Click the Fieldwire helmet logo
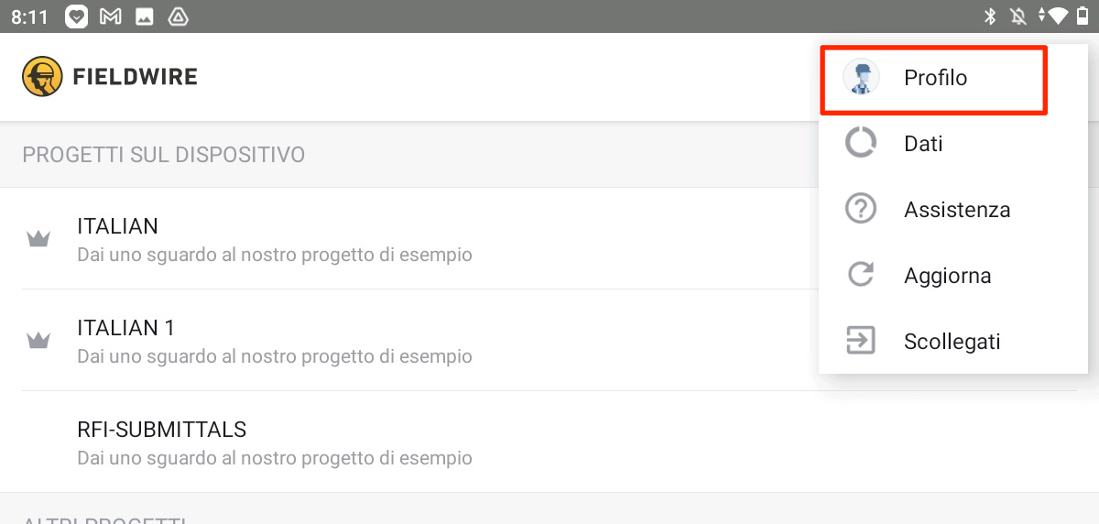 (42, 77)
